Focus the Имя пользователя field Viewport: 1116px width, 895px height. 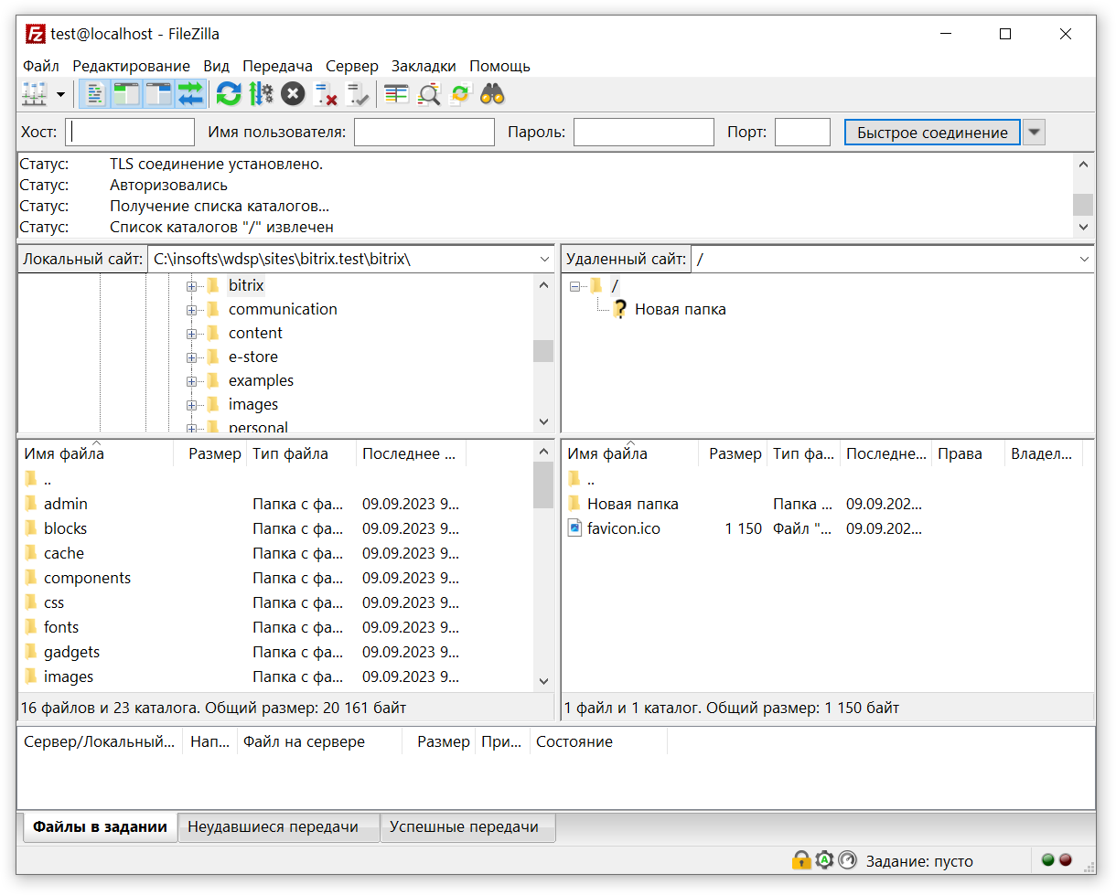tap(424, 132)
